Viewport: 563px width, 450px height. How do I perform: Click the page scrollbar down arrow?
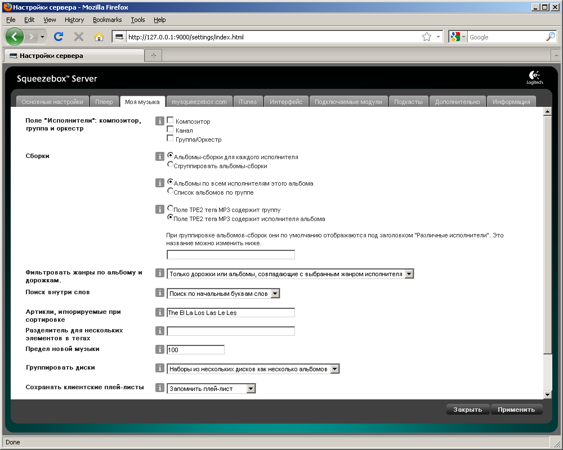pyautogui.click(x=547, y=395)
